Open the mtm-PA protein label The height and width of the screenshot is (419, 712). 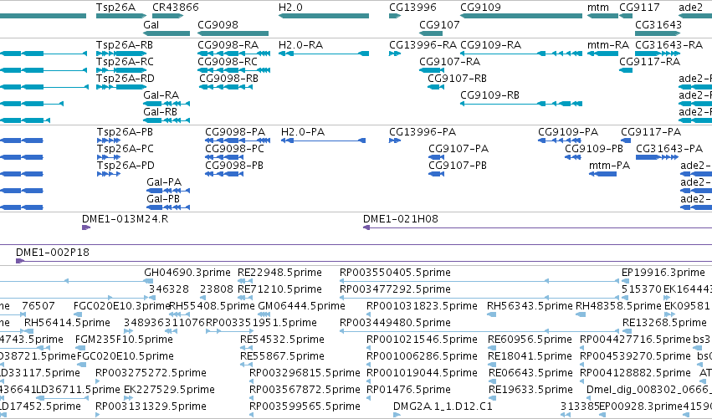pos(609,166)
